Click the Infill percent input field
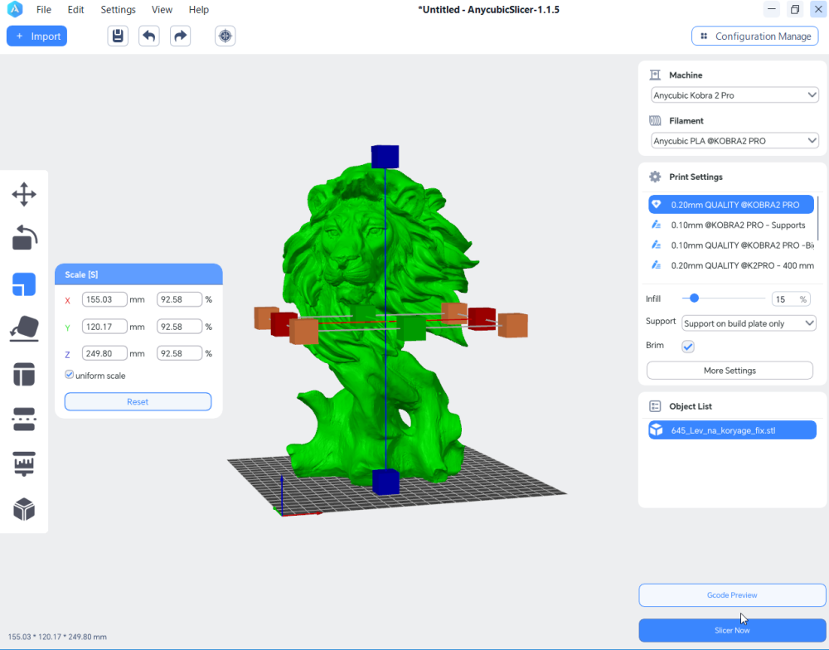 tap(791, 298)
